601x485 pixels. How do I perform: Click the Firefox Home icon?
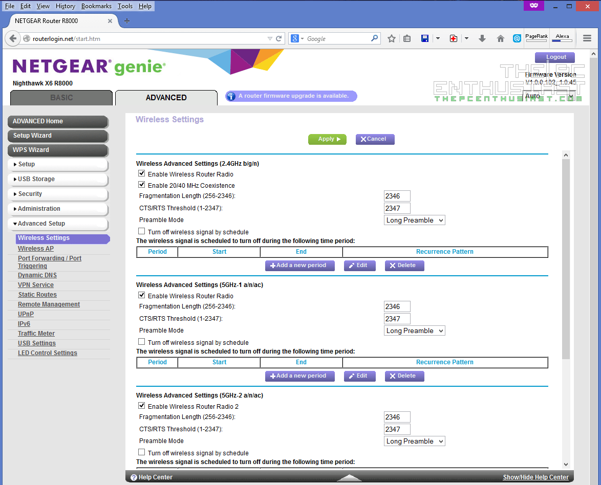(x=500, y=38)
